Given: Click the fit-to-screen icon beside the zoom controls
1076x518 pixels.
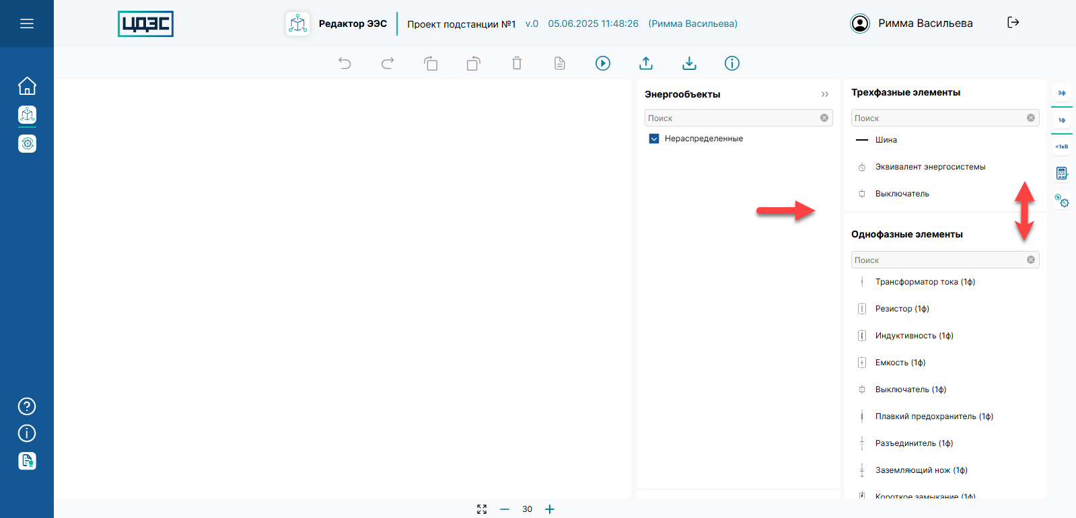Looking at the screenshot, I should 482,509.
